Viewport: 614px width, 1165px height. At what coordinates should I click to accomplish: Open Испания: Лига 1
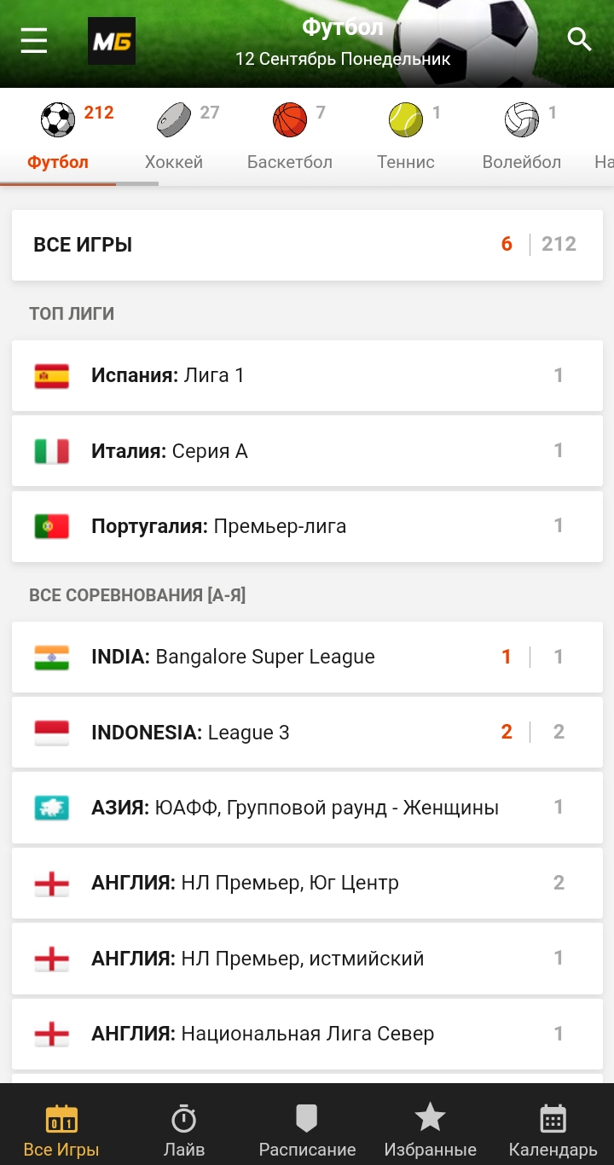coord(307,375)
